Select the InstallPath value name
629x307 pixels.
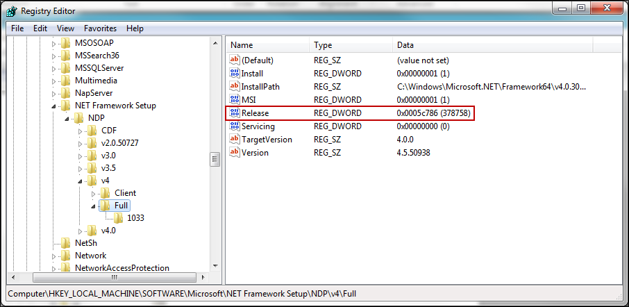pyautogui.click(x=260, y=86)
